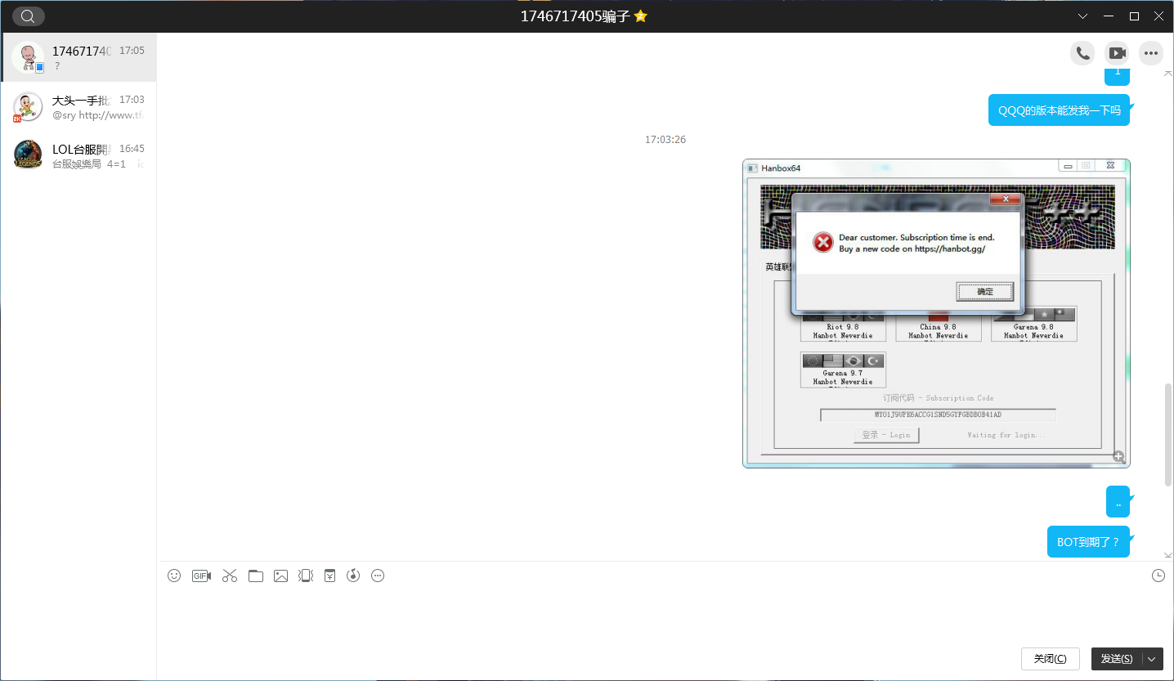Click the magnifier plus on the shared image
Image resolution: width=1174 pixels, height=681 pixels.
pos(1118,457)
